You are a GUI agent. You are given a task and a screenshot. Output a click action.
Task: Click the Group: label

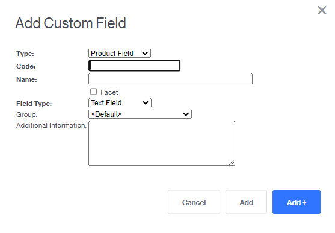26,114
